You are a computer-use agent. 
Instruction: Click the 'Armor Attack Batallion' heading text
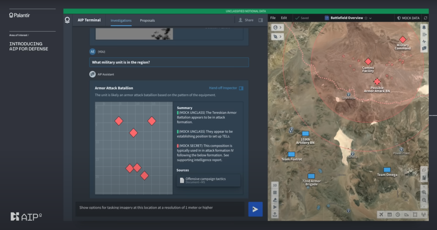(114, 88)
